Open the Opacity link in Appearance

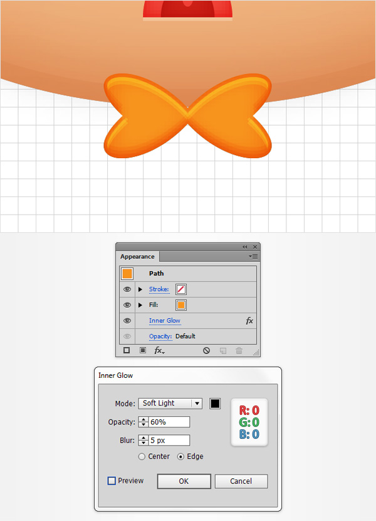point(160,336)
